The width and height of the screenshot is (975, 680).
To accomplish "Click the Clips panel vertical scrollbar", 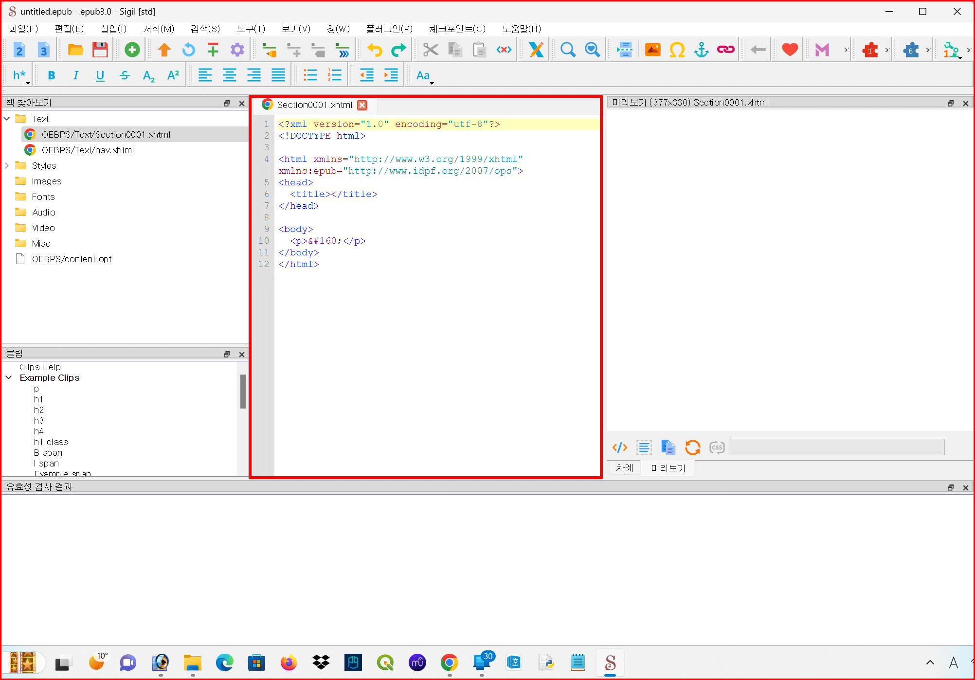I will point(242,392).
